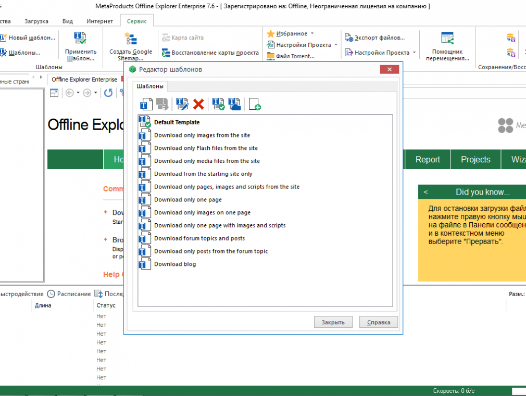The image size is (526, 396).
Task: Open the back button history dropdown
Action: [78, 93]
